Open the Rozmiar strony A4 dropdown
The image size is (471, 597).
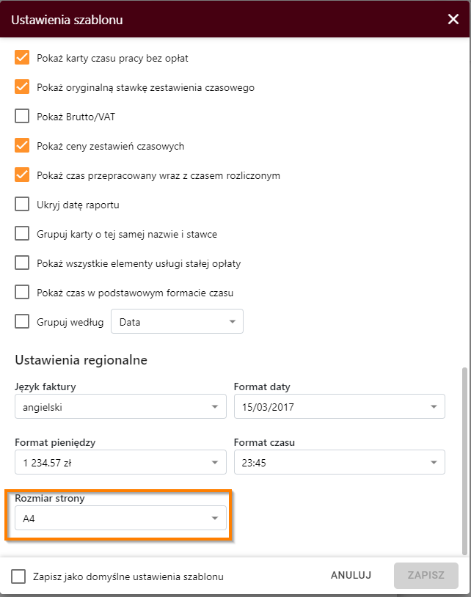click(x=120, y=518)
